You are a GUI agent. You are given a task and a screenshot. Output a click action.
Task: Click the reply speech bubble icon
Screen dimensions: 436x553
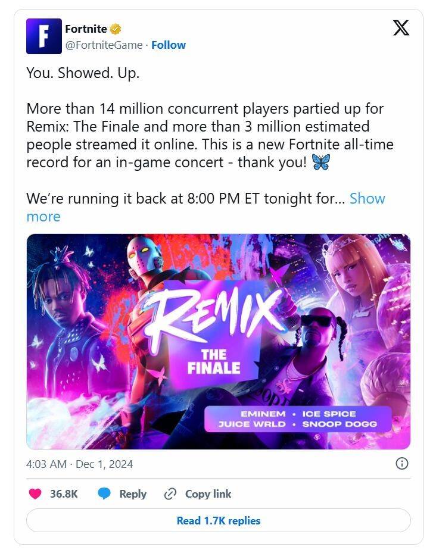coord(105,493)
